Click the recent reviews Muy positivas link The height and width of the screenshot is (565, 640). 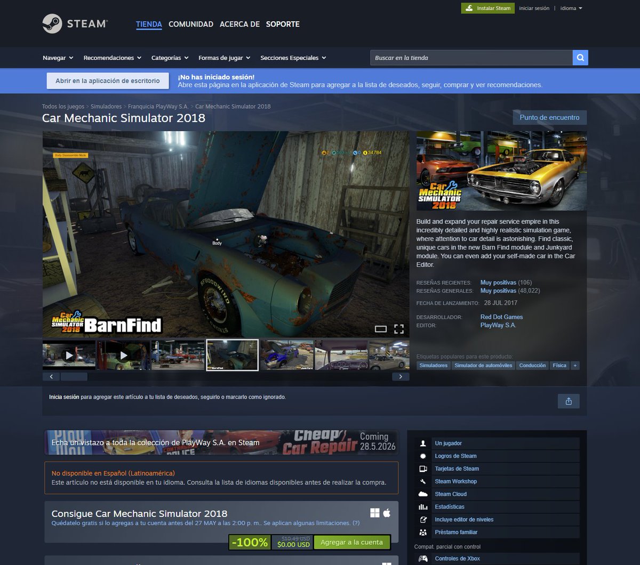click(x=498, y=282)
